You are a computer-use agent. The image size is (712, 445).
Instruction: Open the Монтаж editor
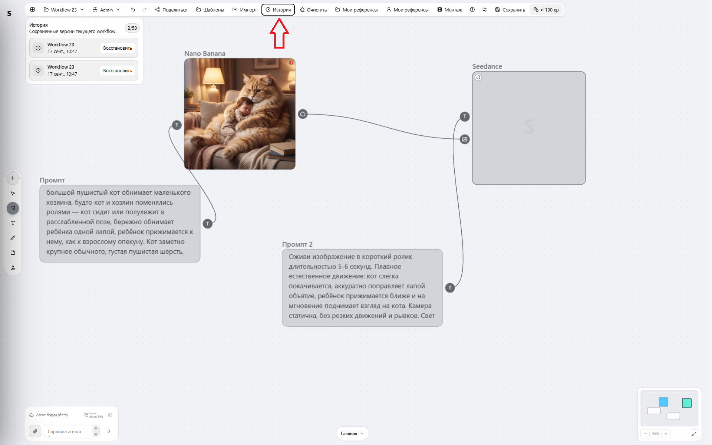tap(449, 10)
